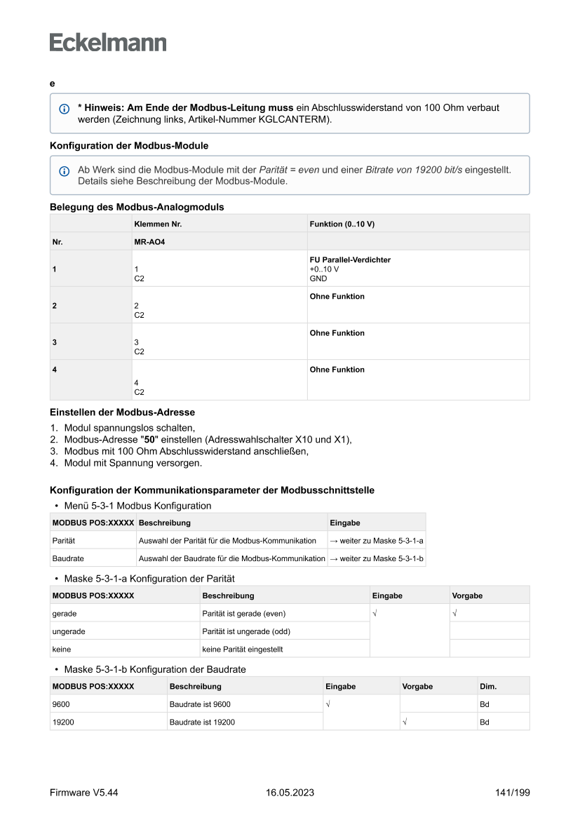Viewport: 580px width, 820px height.
Task: Click the 'Firmware V5.44' footer text
Action: [x=84, y=793]
